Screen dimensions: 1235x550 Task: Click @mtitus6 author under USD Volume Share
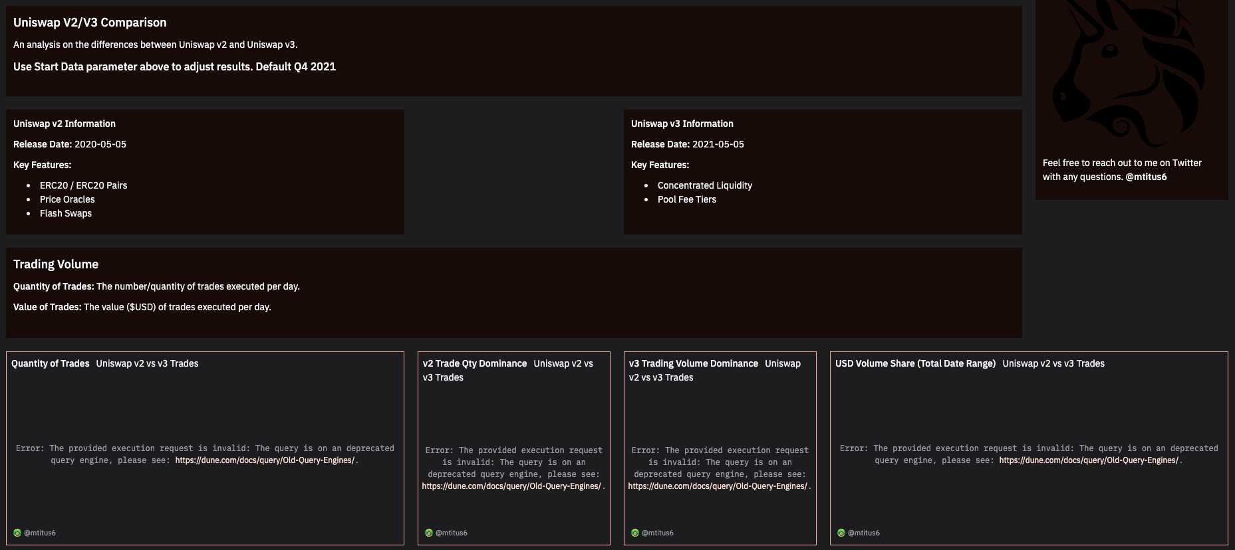coord(864,533)
